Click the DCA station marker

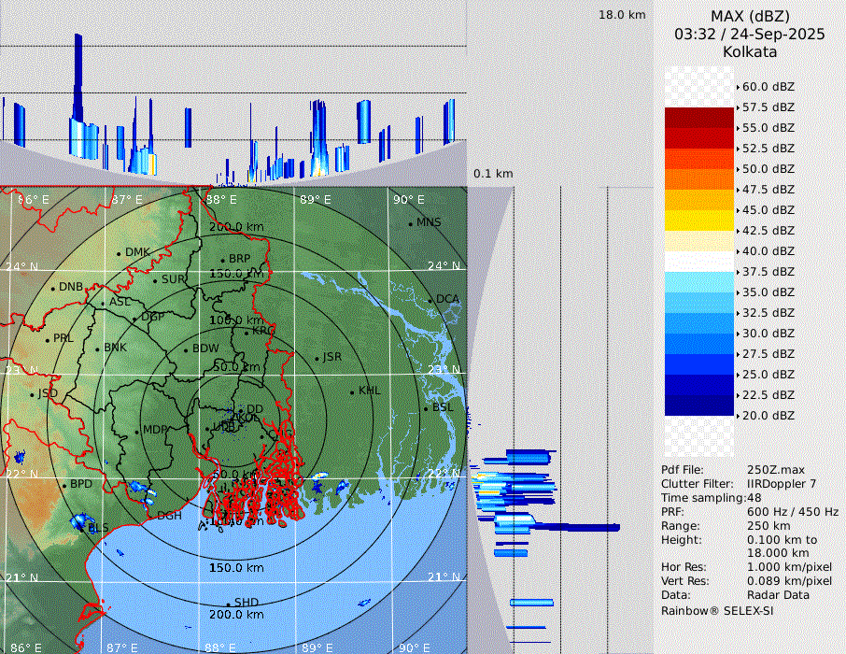[430, 300]
